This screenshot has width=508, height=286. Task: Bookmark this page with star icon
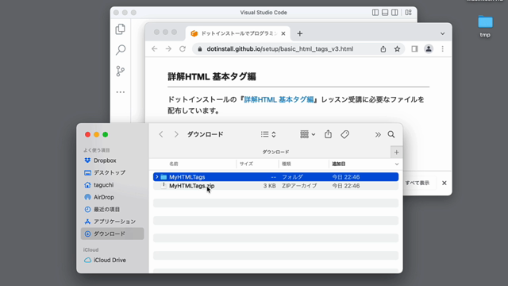tap(397, 49)
